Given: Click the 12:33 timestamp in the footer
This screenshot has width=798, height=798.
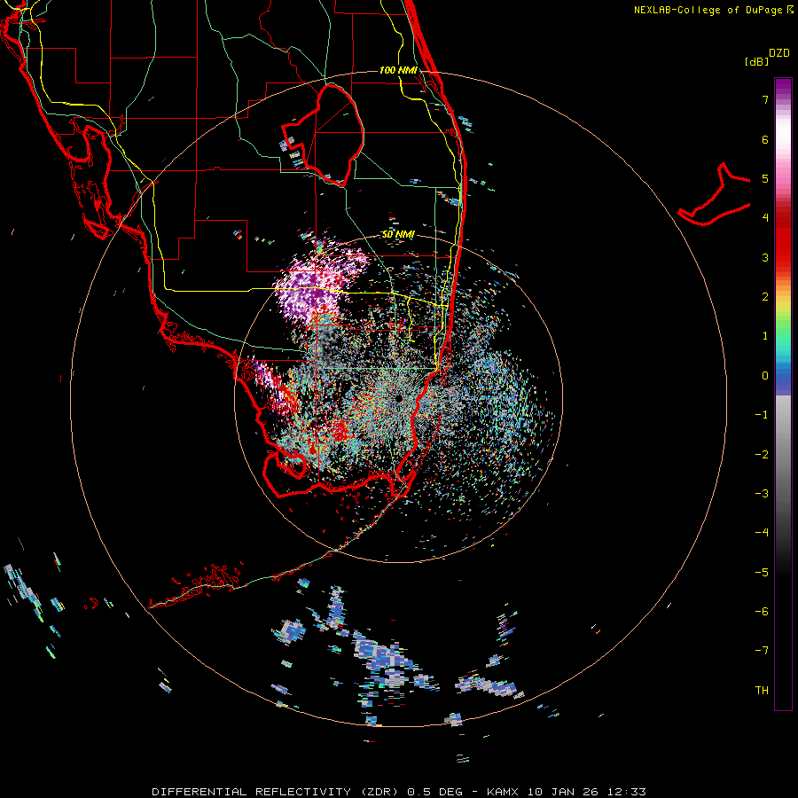Looking at the screenshot, I should [x=627, y=792].
